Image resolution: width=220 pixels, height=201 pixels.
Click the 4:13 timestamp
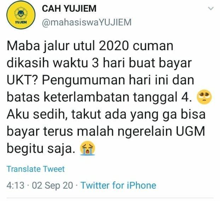tap(16, 185)
